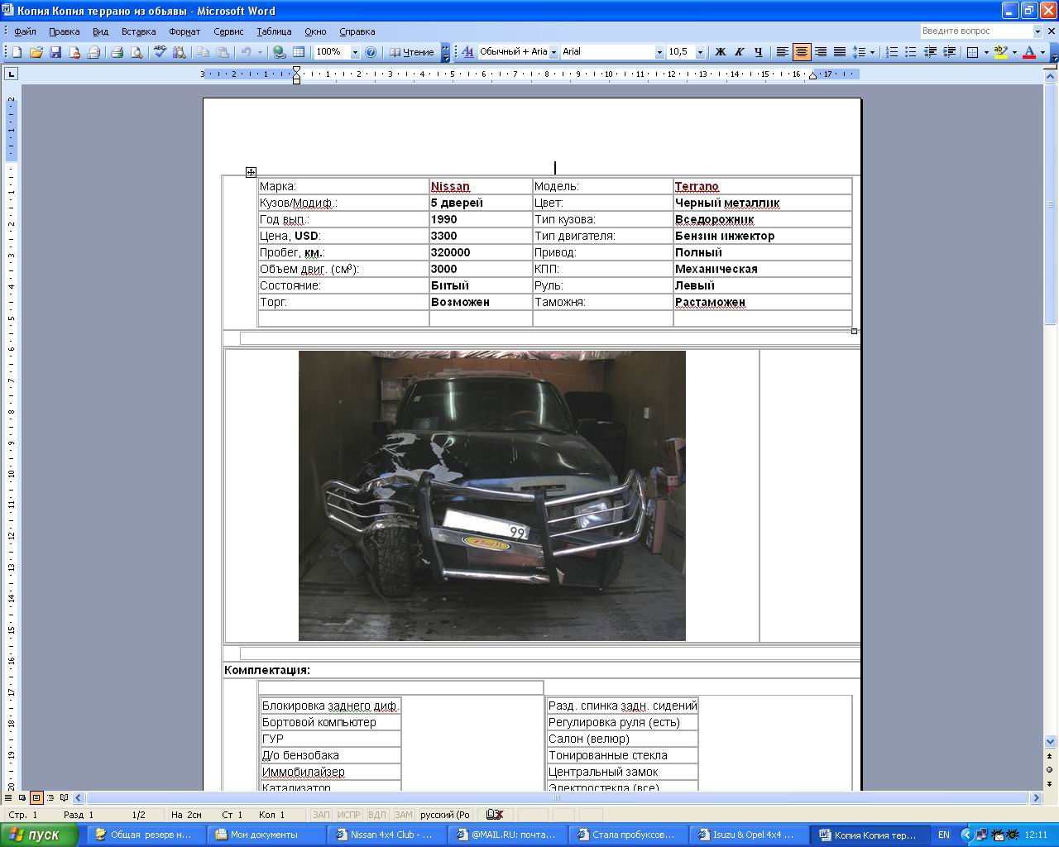Open the font size 10,5 dropdown

(x=700, y=52)
